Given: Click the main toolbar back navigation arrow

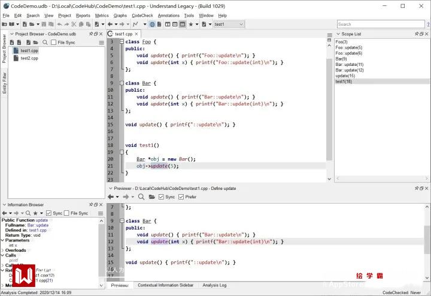Looking at the screenshot, I should click(x=110, y=24).
